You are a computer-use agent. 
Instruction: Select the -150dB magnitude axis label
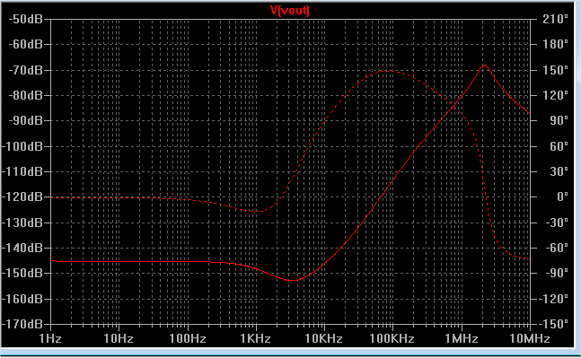[x=22, y=274]
